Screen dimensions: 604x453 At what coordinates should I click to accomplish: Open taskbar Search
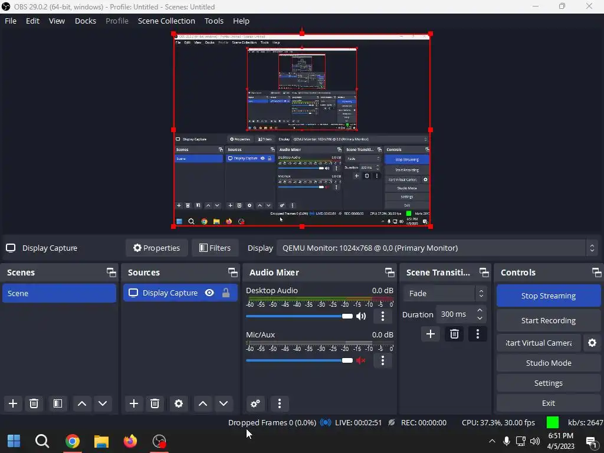tap(42, 441)
